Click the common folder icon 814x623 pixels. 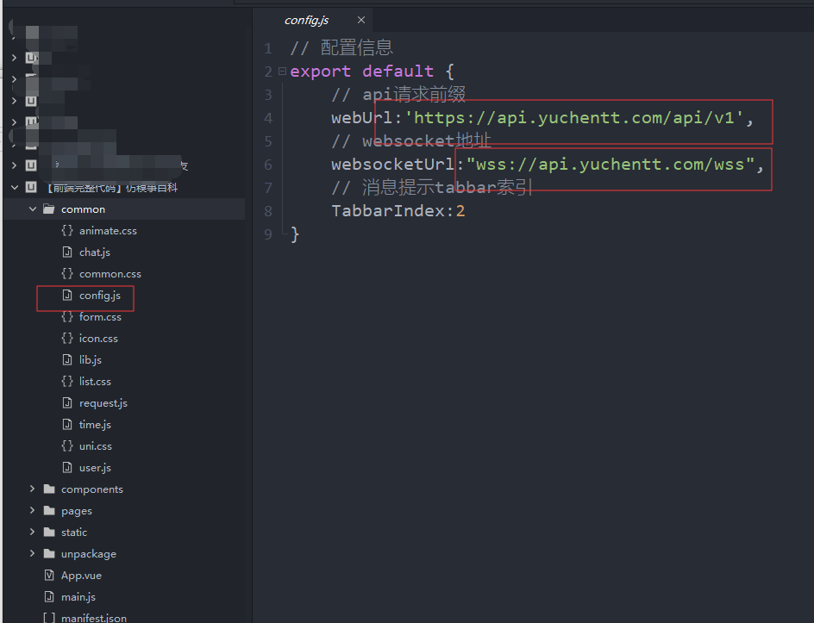(49, 209)
